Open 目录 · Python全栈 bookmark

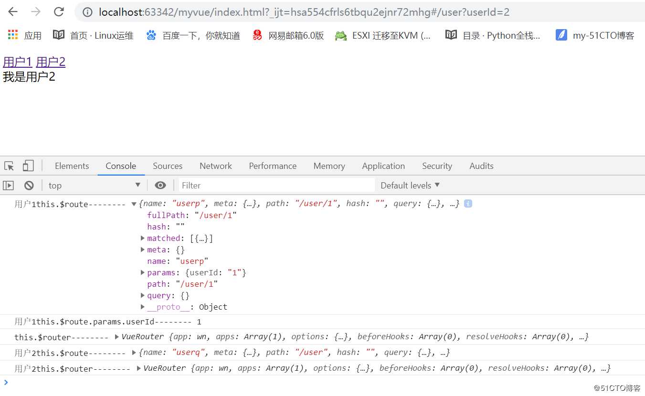pos(493,35)
